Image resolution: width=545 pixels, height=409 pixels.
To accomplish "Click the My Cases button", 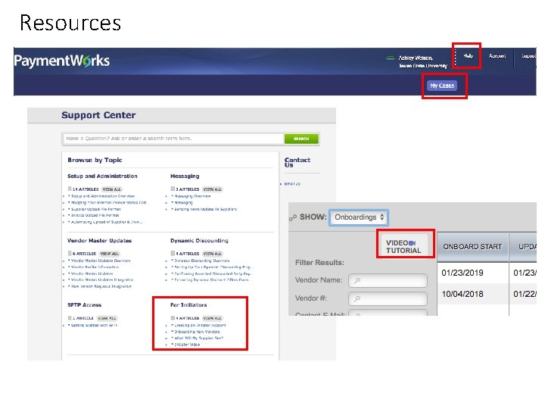I will 442,86.
